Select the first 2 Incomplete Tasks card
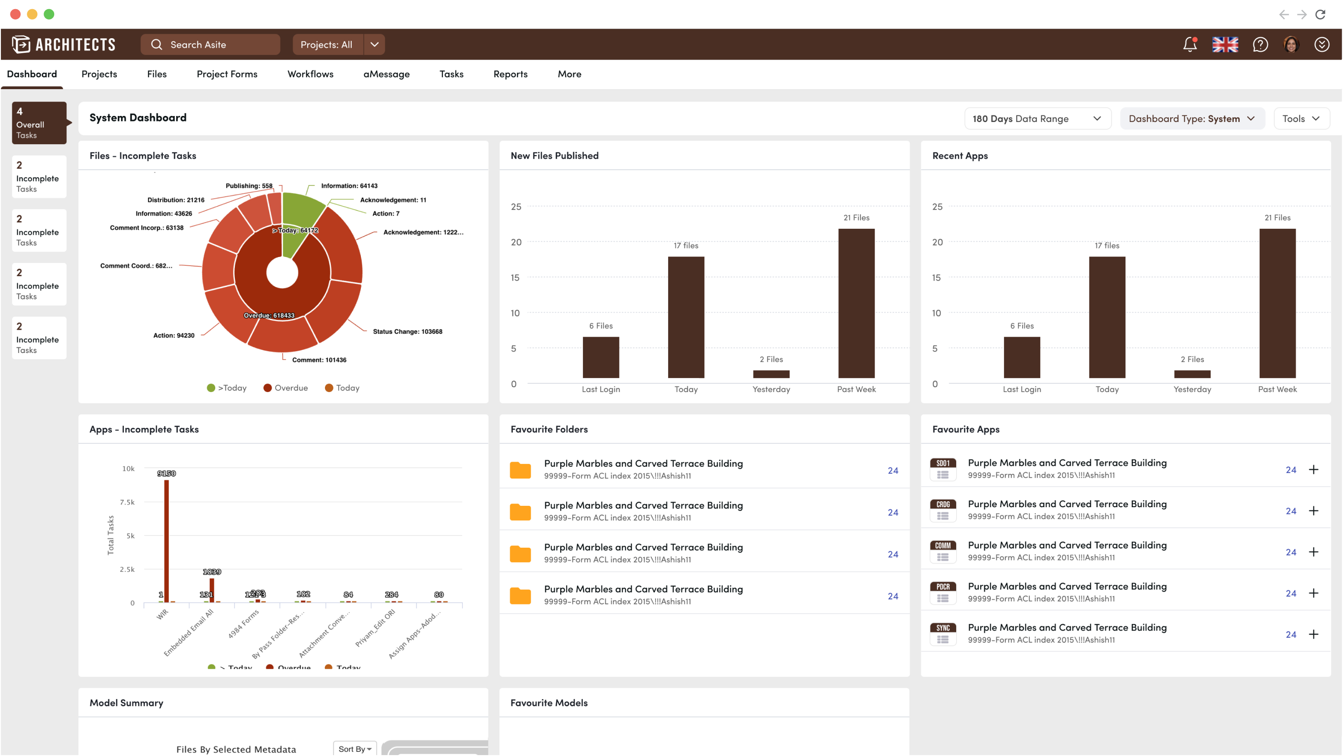 coord(39,176)
